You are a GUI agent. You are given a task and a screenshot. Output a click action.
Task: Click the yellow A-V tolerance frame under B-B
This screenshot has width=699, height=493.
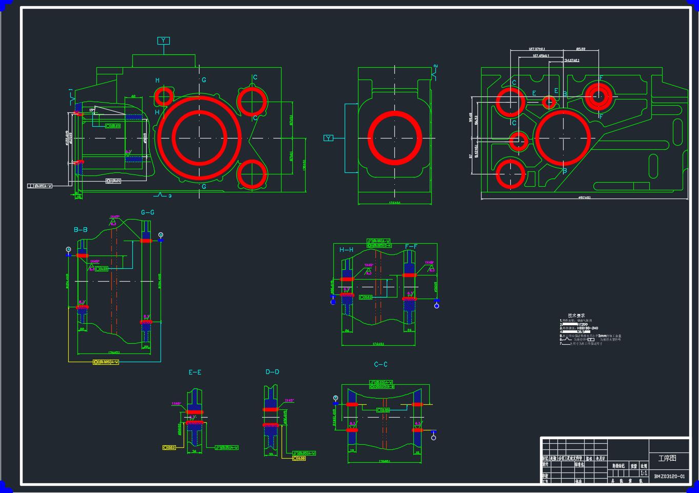point(106,362)
